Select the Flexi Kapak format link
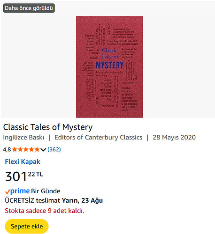 [x=23, y=161]
